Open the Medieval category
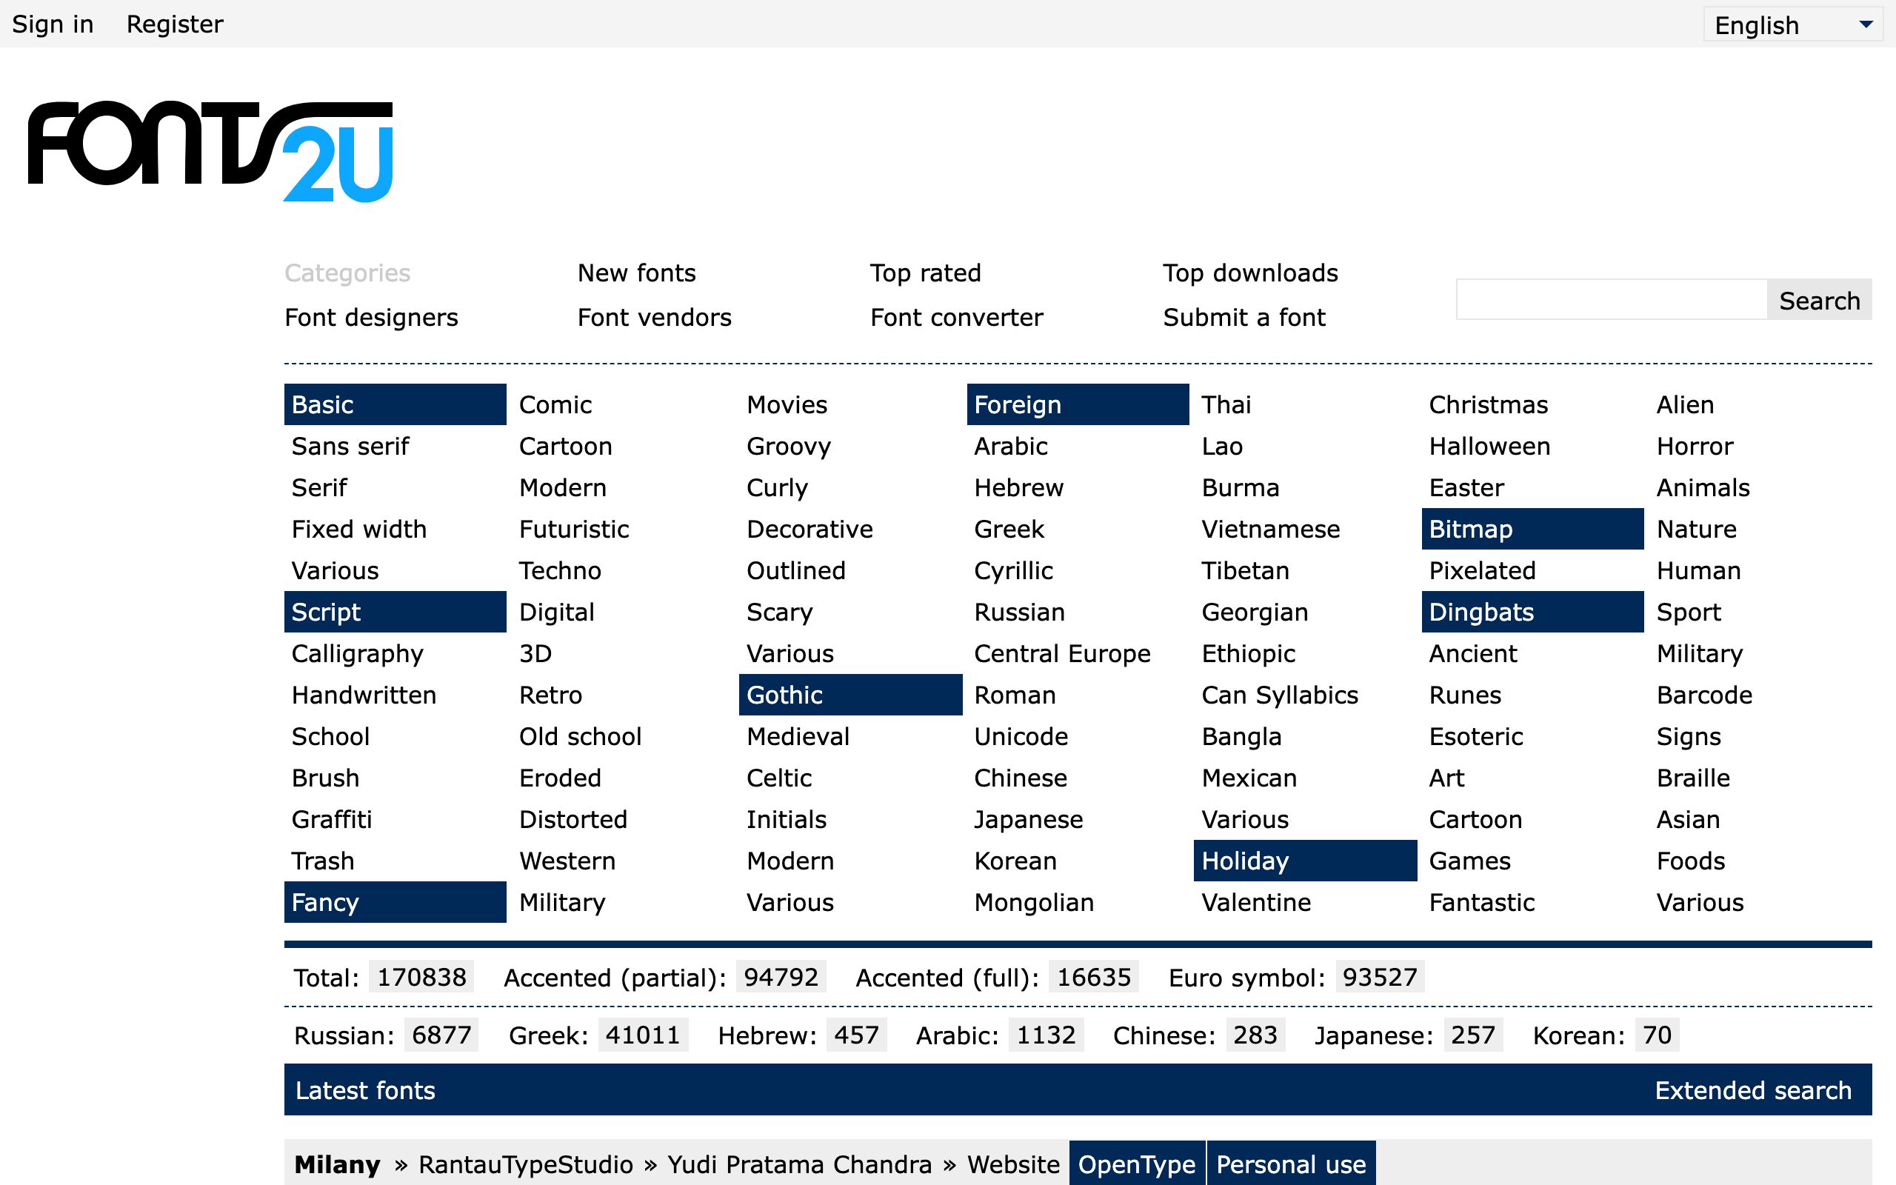 pyautogui.click(x=798, y=737)
